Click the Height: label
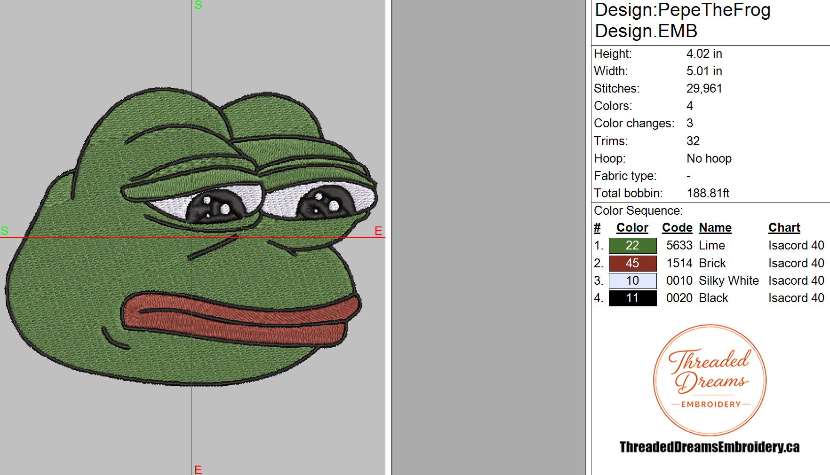This screenshot has height=475, width=830. [x=613, y=54]
